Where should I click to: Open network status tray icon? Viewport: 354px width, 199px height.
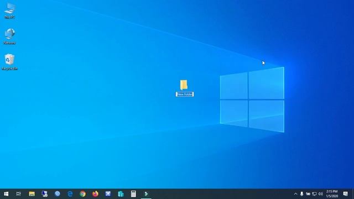[314, 194]
